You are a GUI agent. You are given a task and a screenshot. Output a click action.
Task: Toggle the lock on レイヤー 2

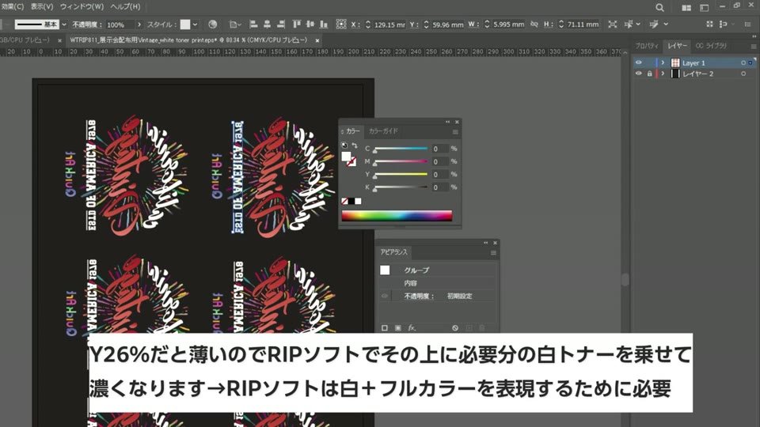point(649,74)
